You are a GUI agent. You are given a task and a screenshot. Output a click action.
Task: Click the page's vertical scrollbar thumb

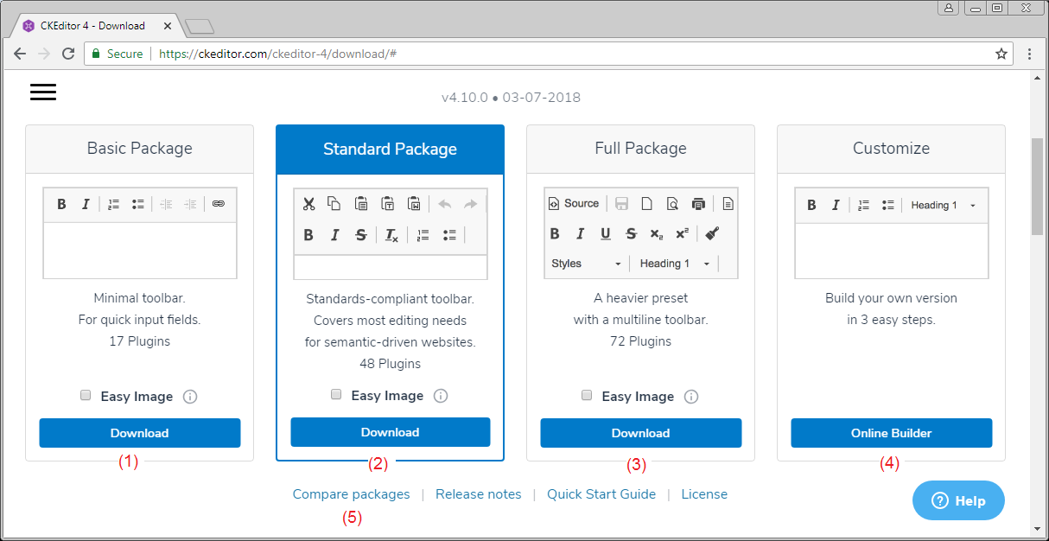1038,187
